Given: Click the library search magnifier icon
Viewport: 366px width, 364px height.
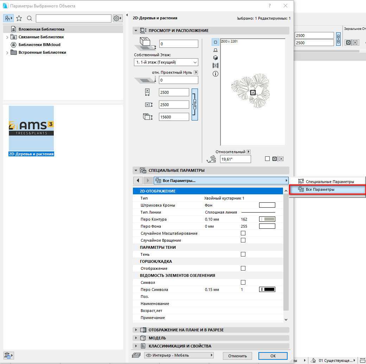Looking at the screenshot, I should [30, 18].
